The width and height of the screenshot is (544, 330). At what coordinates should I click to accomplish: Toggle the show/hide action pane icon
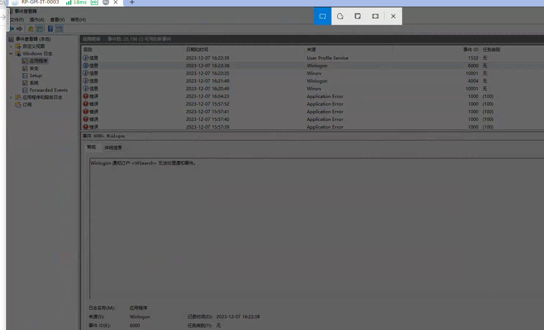[x=59, y=29]
